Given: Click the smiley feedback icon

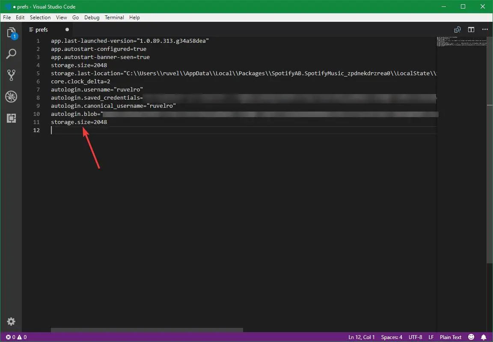Looking at the screenshot, I should click(471, 337).
